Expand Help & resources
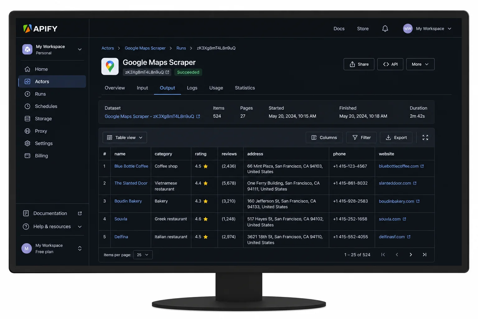Image resolution: width=478 pixels, height=319 pixels. (52, 227)
